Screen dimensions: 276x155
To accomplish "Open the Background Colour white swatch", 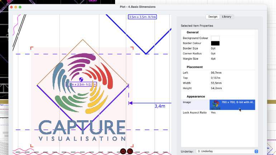I will coord(215,38).
